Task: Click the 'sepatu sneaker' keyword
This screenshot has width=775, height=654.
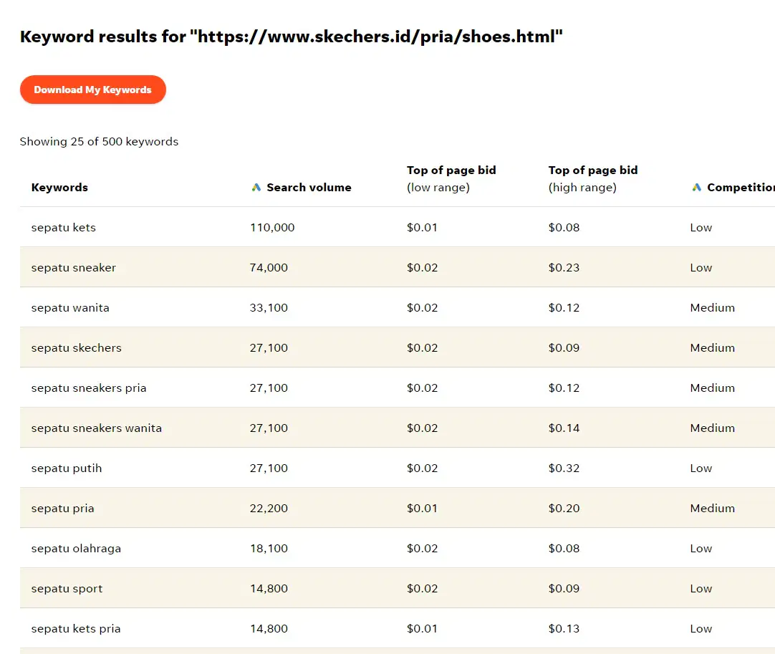Action: (x=74, y=267)
